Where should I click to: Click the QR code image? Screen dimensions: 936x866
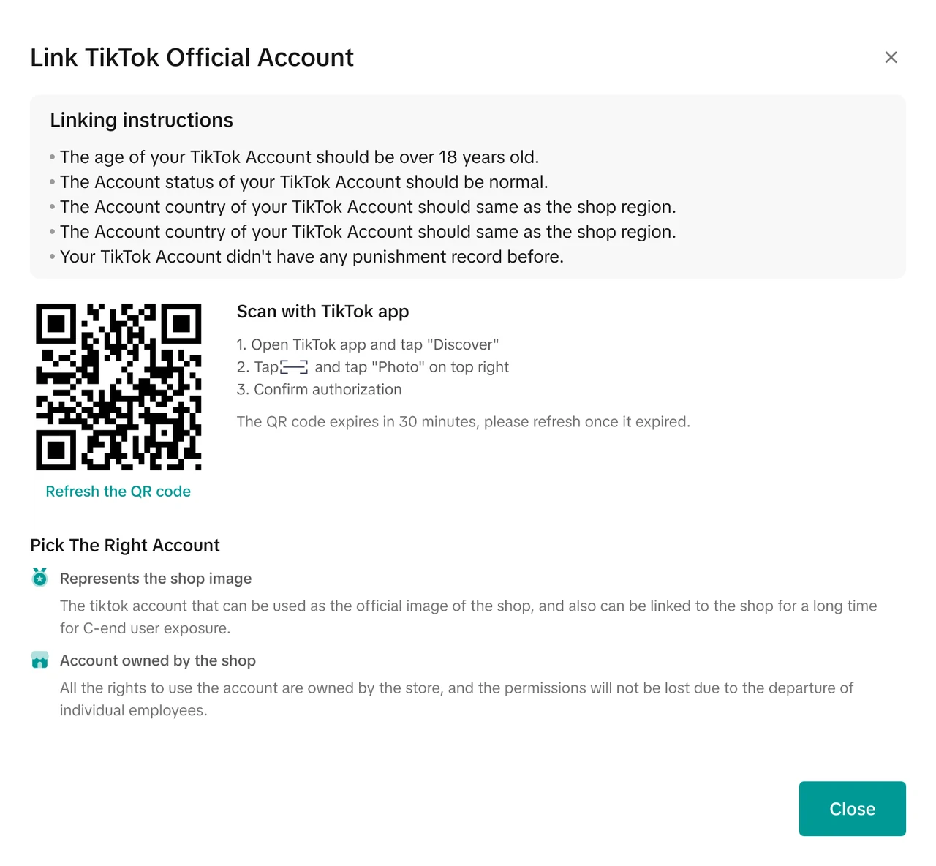click(x=118, y=387)
